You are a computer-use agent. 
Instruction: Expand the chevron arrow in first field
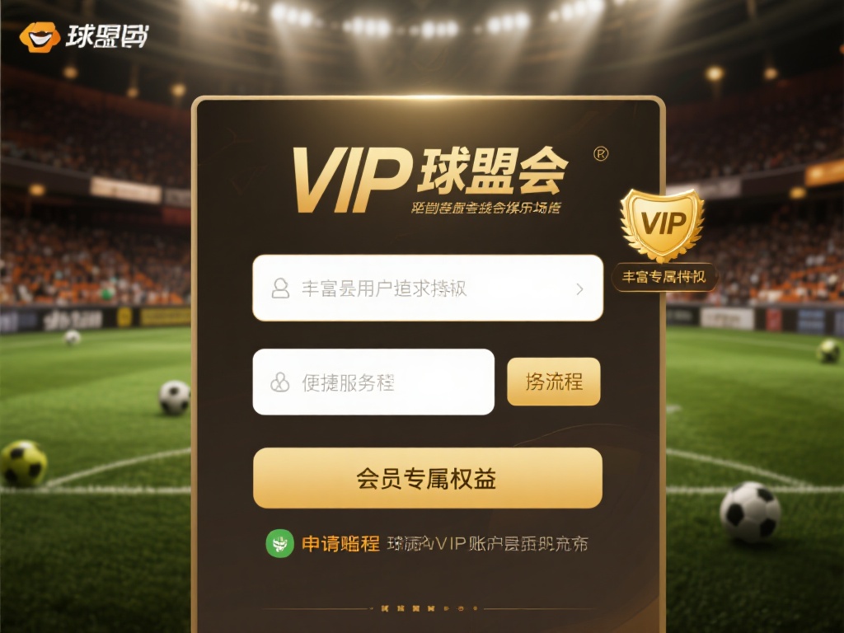pos(579,289)
